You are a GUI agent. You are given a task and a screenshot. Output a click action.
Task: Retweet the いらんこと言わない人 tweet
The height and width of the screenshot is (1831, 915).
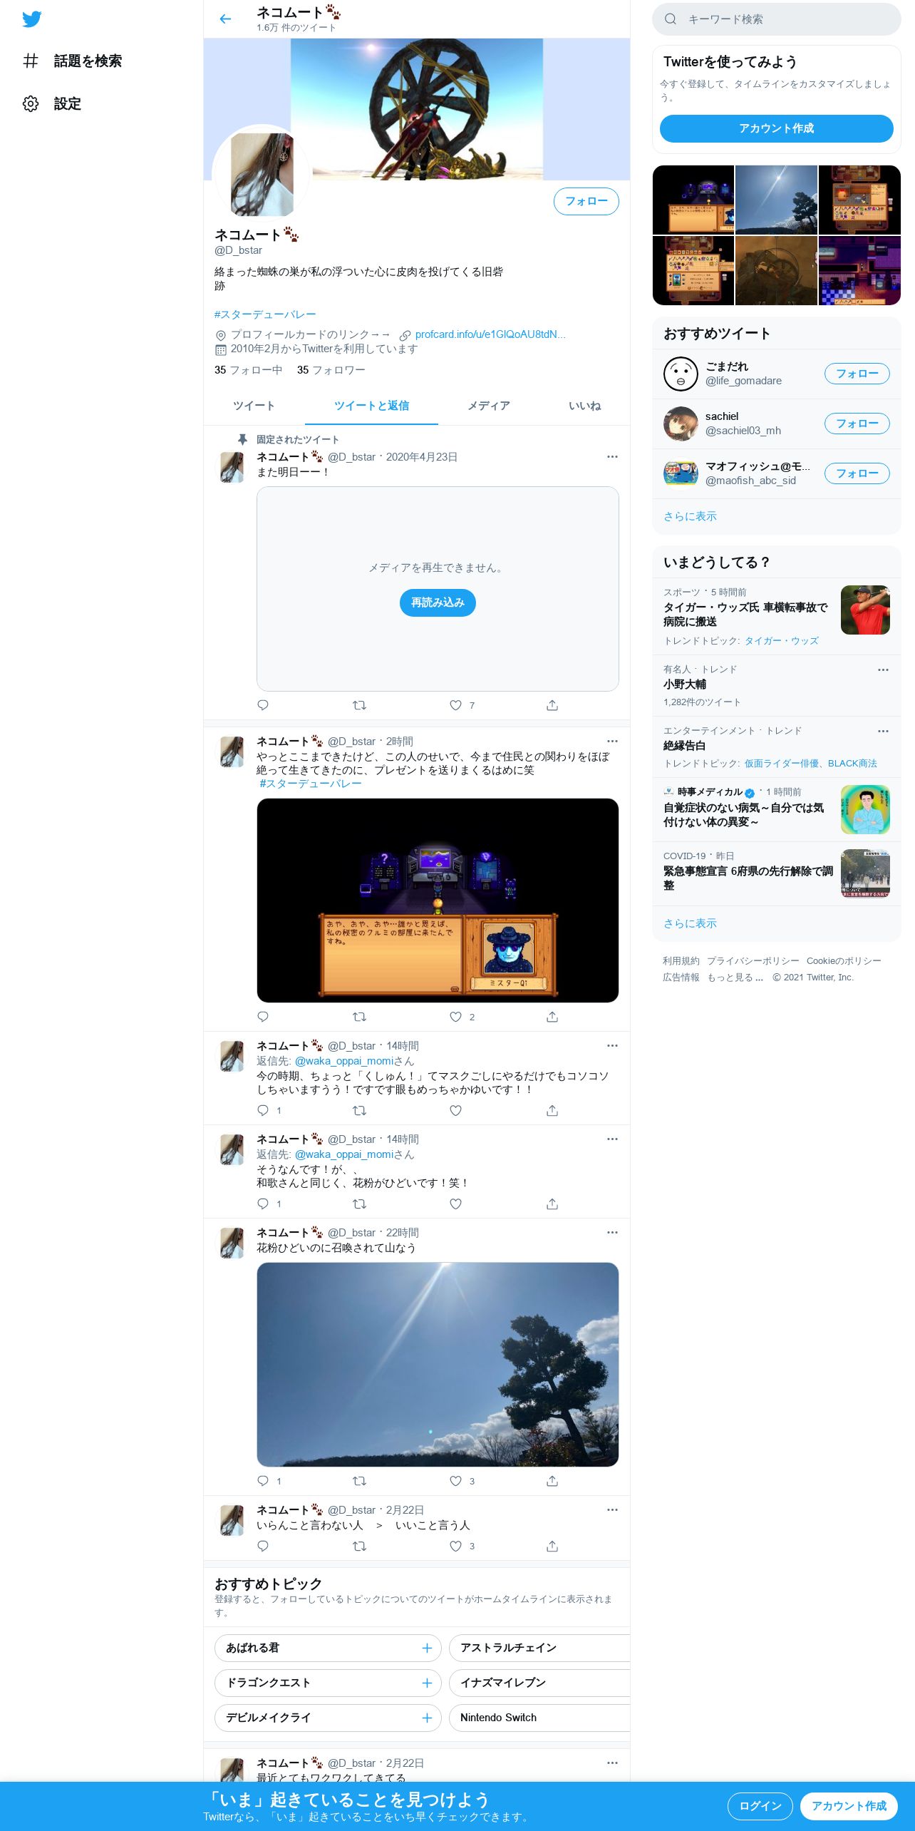coord(360,1546)
